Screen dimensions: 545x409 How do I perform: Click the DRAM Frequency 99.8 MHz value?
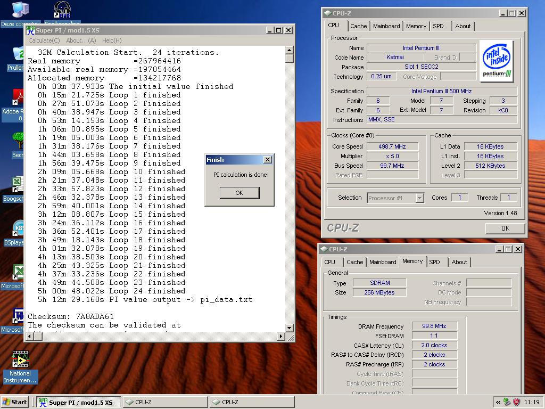[434, 326]
